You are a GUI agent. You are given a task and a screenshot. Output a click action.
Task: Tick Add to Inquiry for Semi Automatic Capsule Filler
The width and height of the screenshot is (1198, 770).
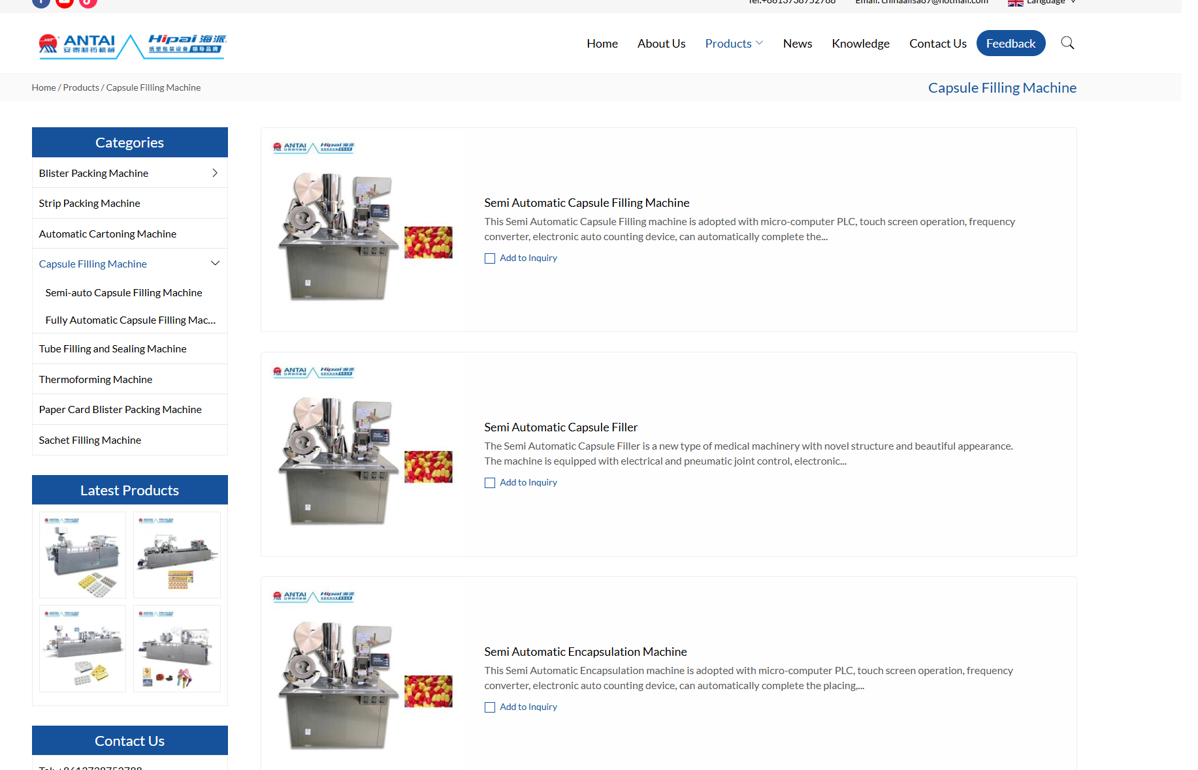(490, 483)
